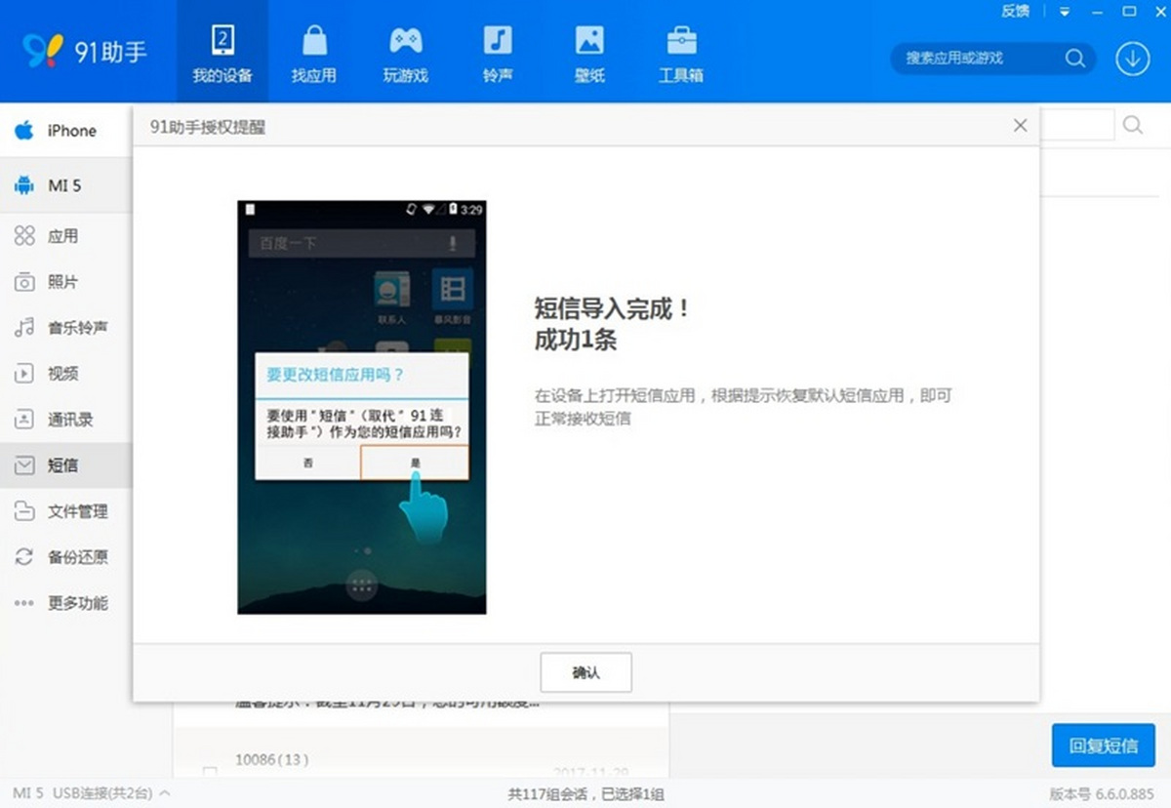Open 文件管理 in the sidebar
The width and height of the screenshot is (1171, 808).
point(65,511)
